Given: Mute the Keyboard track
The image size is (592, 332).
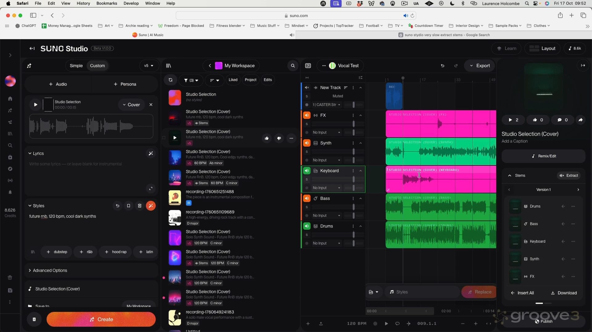Looking at the screenshot, I should [307, 171].
